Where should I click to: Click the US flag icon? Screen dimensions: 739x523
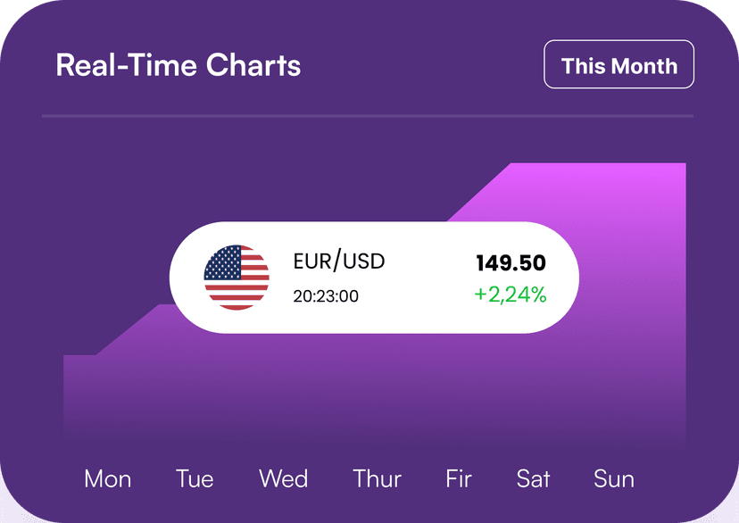point(237,277)
